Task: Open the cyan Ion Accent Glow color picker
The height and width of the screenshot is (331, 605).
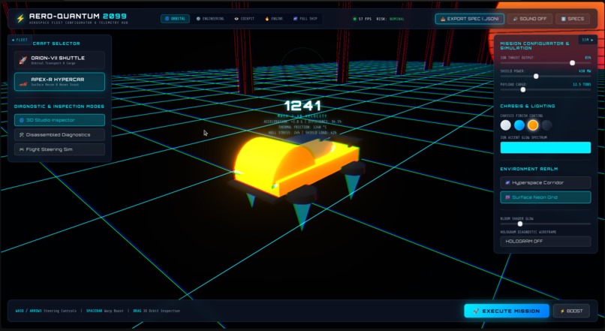Action: [x=546, y=147]
